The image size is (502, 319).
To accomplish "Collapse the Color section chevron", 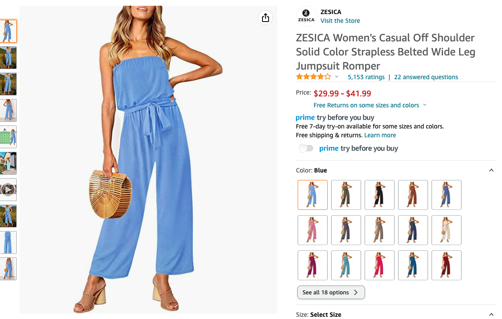I will click(x=491, y=170).
